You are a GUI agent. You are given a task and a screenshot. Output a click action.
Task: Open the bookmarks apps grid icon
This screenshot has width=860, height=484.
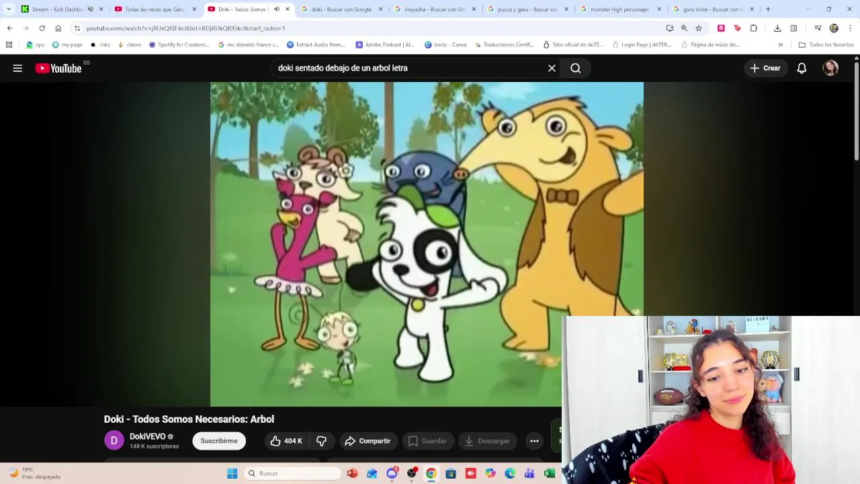pyautogui.click(x=9, y=45)
